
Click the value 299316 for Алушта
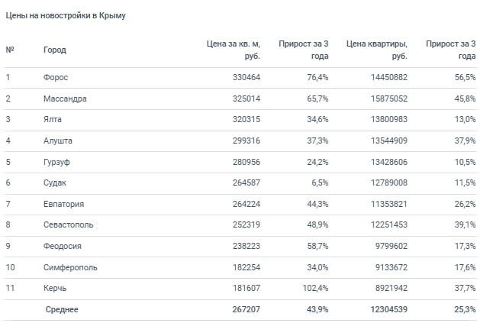246,141
